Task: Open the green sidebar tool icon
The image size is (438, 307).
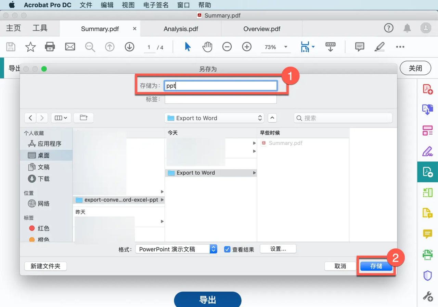Action: pos(428,193)
